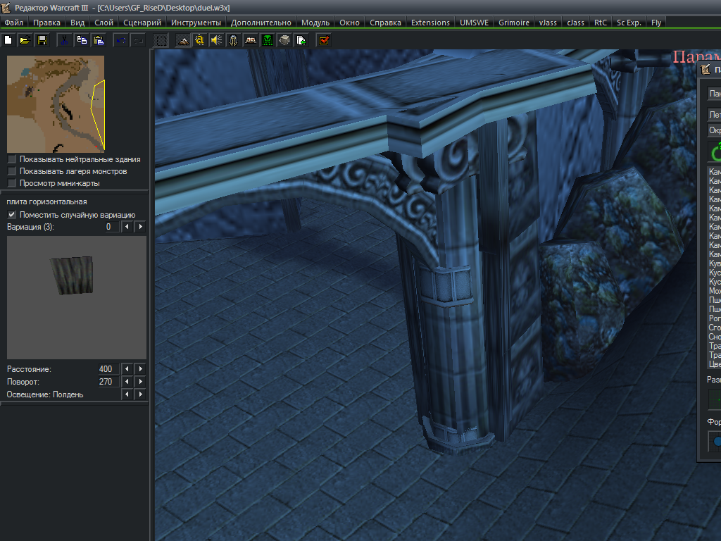
Task: Open the Trigger Editor letter 'a' icon
Action: (199, 40)
